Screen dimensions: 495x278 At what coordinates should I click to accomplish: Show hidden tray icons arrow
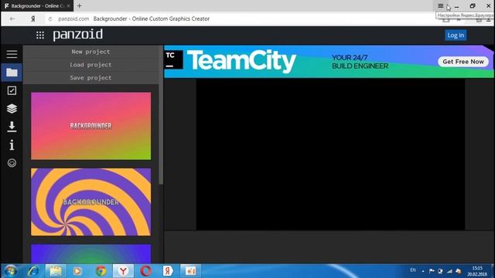point(423,271)
